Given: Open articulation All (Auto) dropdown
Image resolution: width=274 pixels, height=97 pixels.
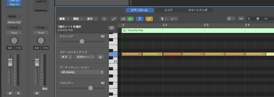Looking at the screenshot, I should point(82,72).
